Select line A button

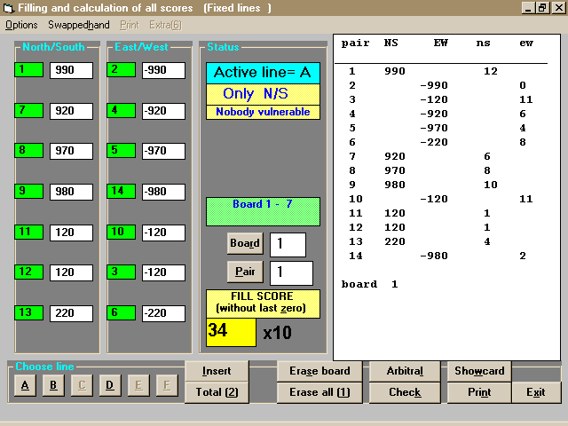25,385
